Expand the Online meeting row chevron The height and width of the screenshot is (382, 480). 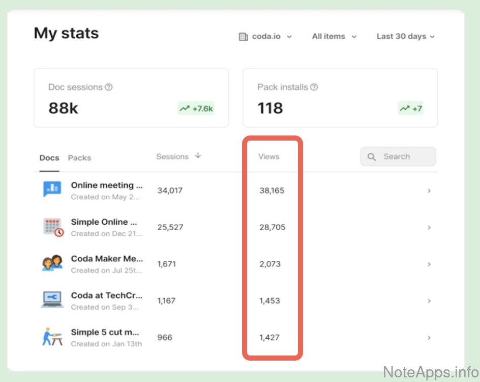[429, 191]
